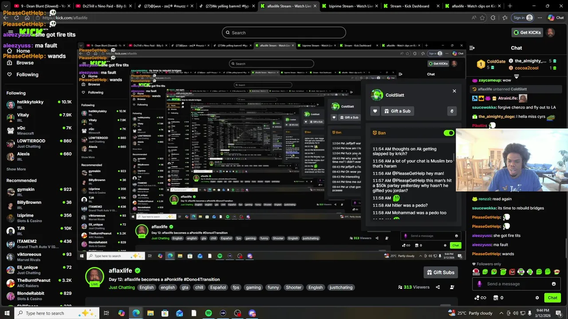Expand the followed channels with Show More
The height and width of the screenshot is (319, 568).
(16, 169)
